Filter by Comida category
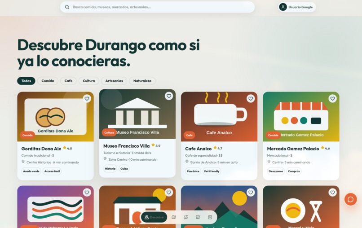 48,81
